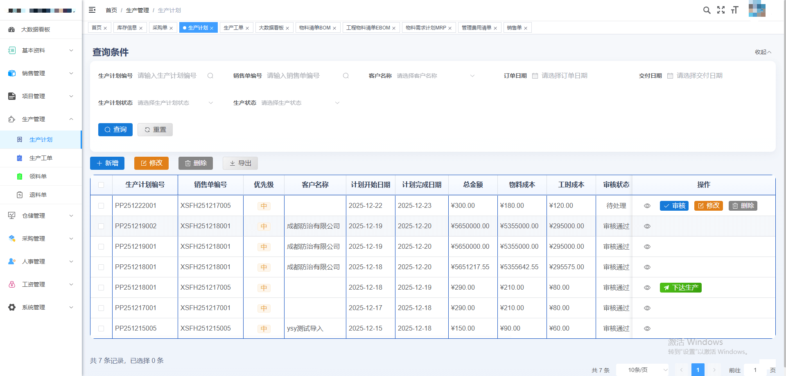Click calendar icon in 订单日期 field
786x376 pixels.
535,76
